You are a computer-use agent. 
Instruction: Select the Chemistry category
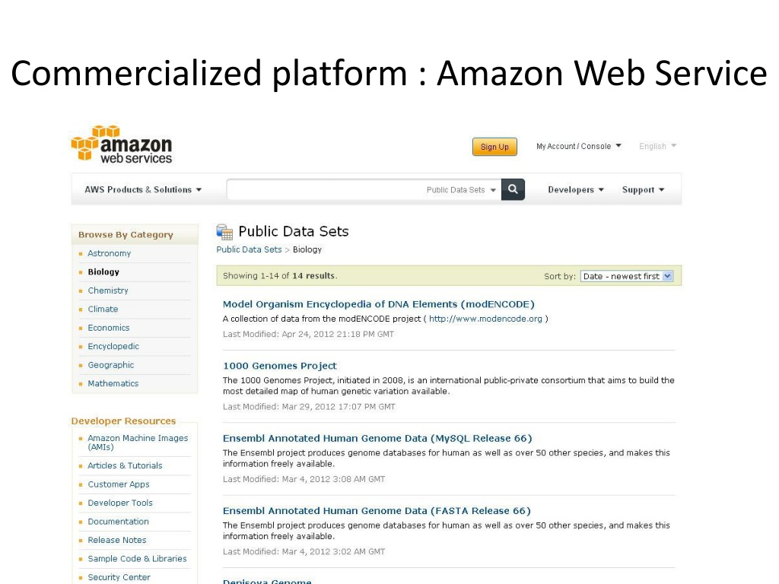[x=108, y=290]
